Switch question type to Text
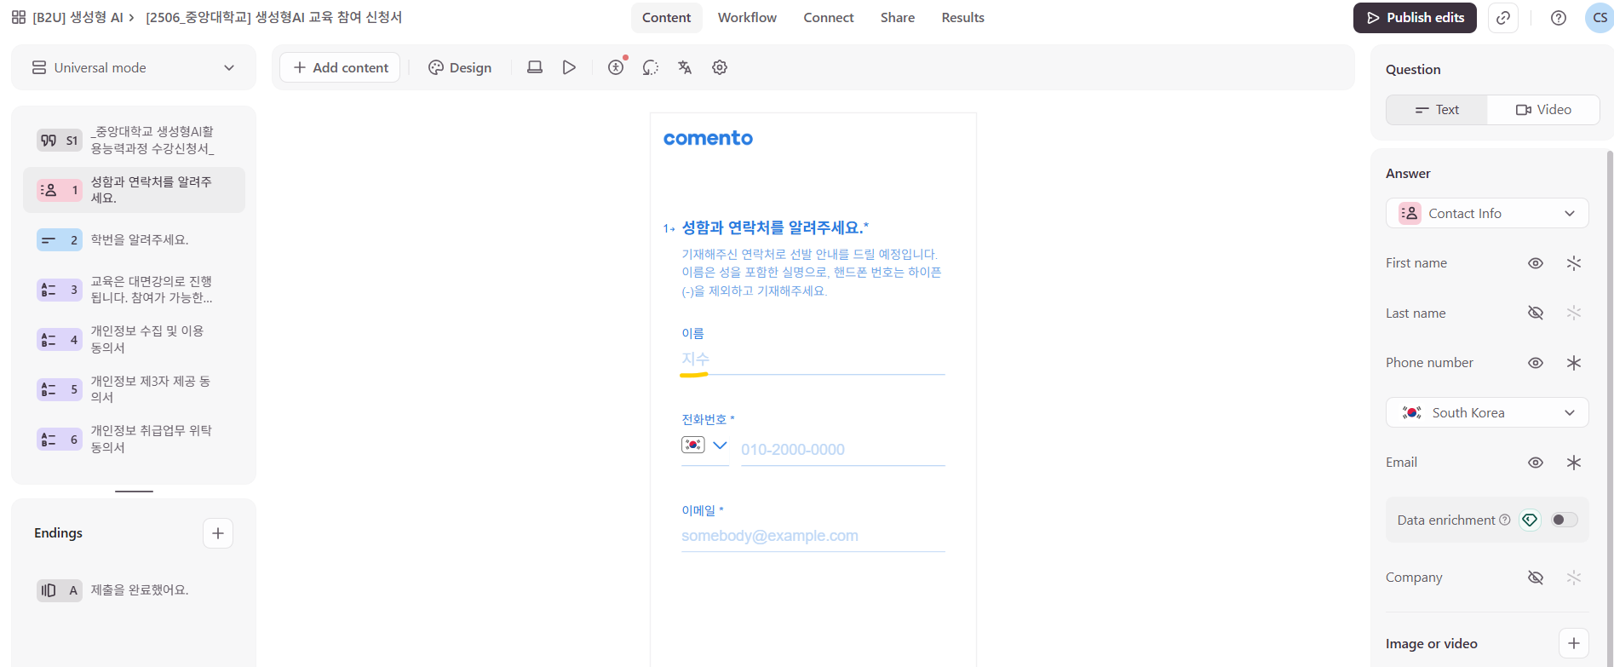The height and width of the screenshot is (667, 1614). (1437, 110)
